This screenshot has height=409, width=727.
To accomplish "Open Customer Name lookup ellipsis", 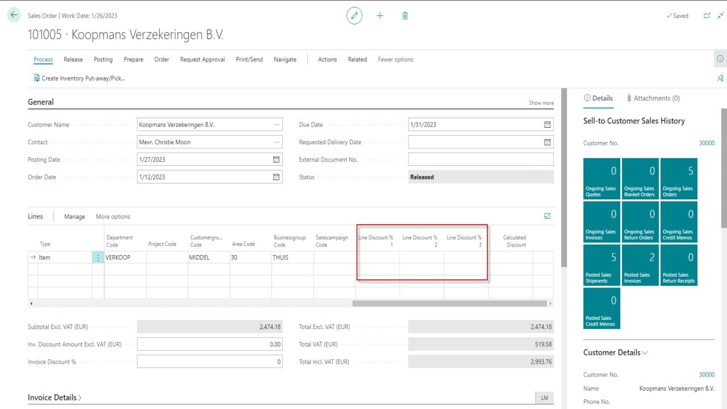I will pos(277,125).
